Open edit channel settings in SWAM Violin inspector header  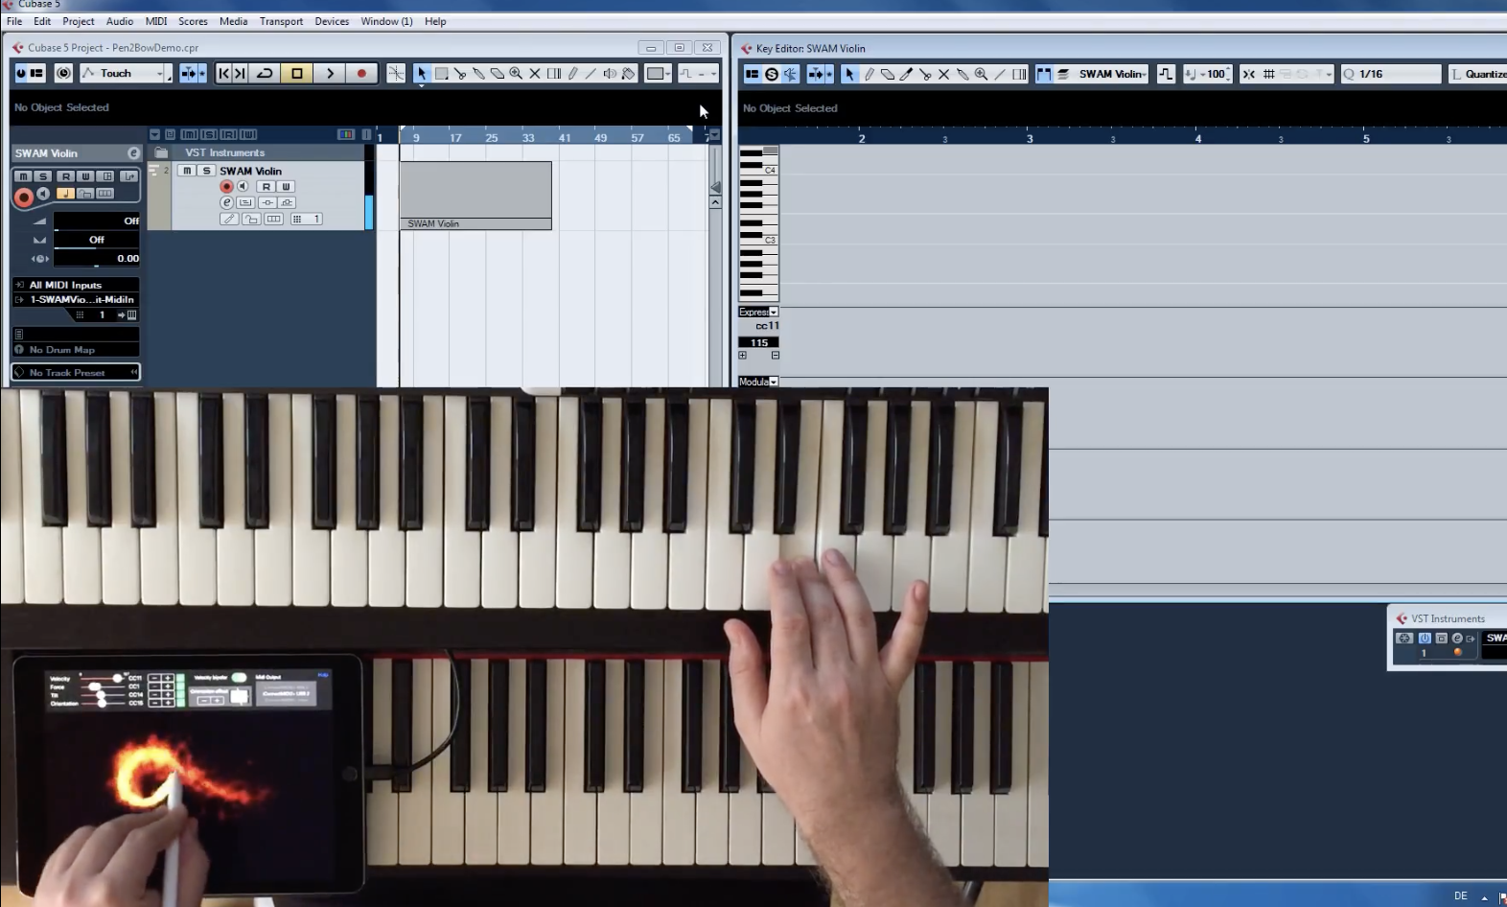point(133,153)
